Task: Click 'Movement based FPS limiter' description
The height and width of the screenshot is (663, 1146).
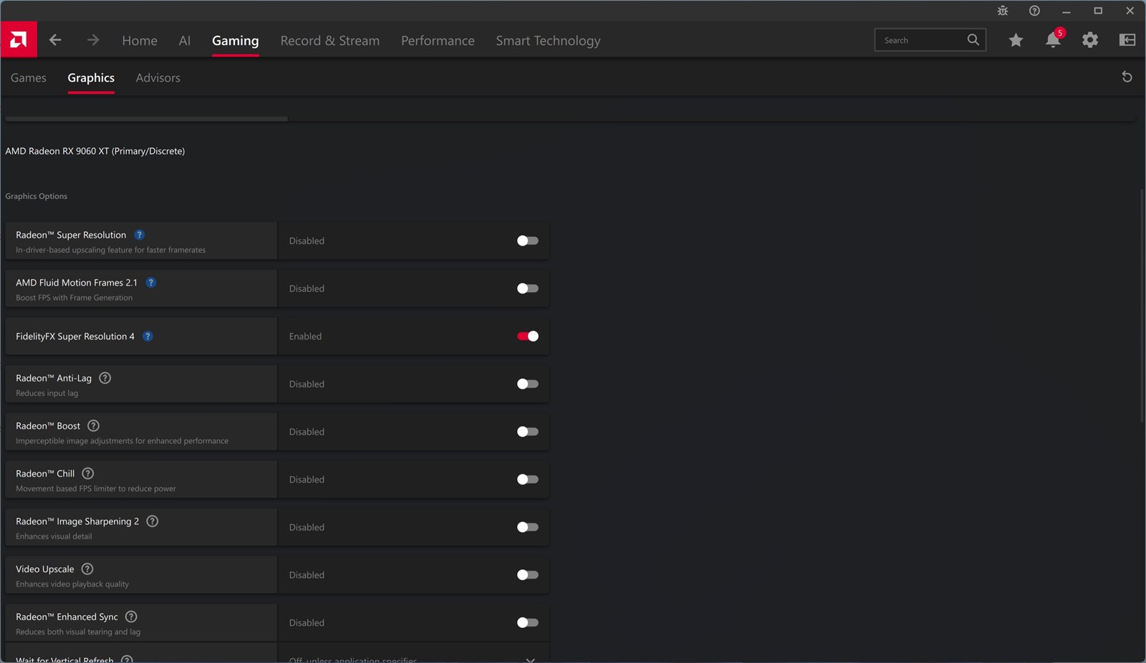Action: click(x=96, y=489)
